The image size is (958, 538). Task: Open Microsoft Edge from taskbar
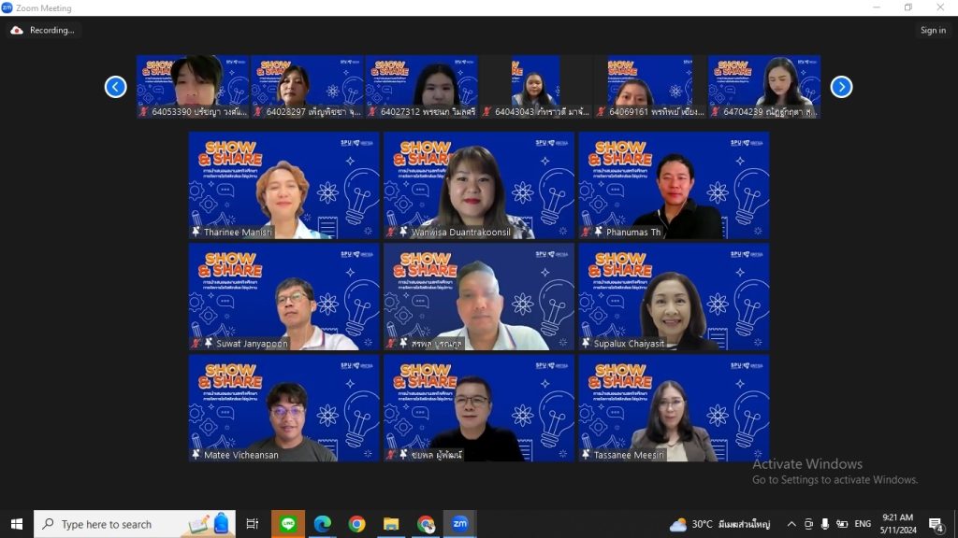323,524
